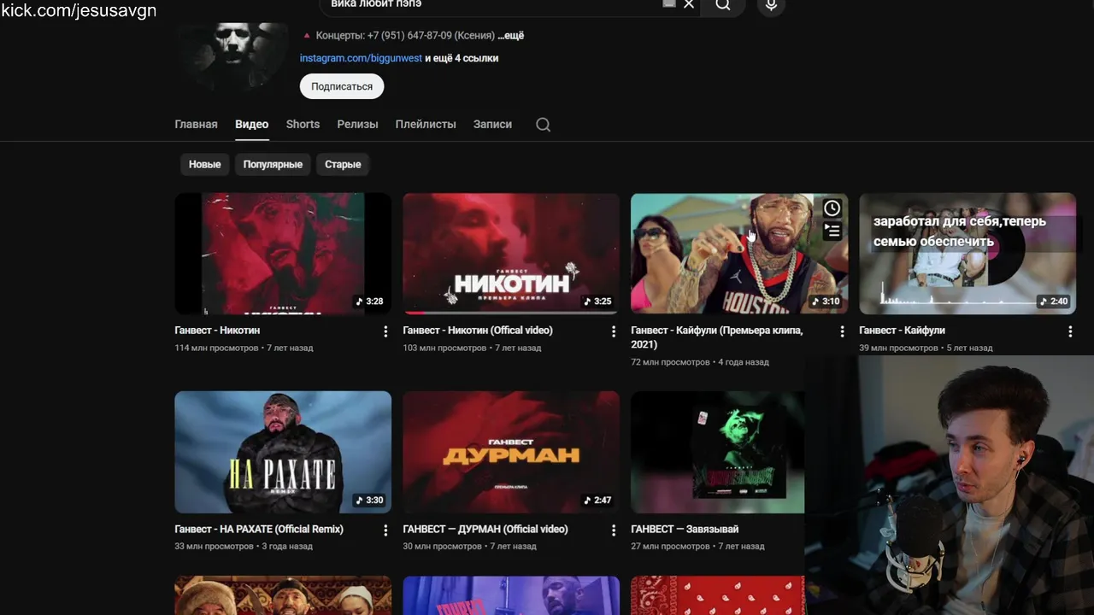Image resolution: width=1094 pixels, height=615 pixels.
Task: Click the Подписаться subscribe button
Action: [x=342, y=86]
